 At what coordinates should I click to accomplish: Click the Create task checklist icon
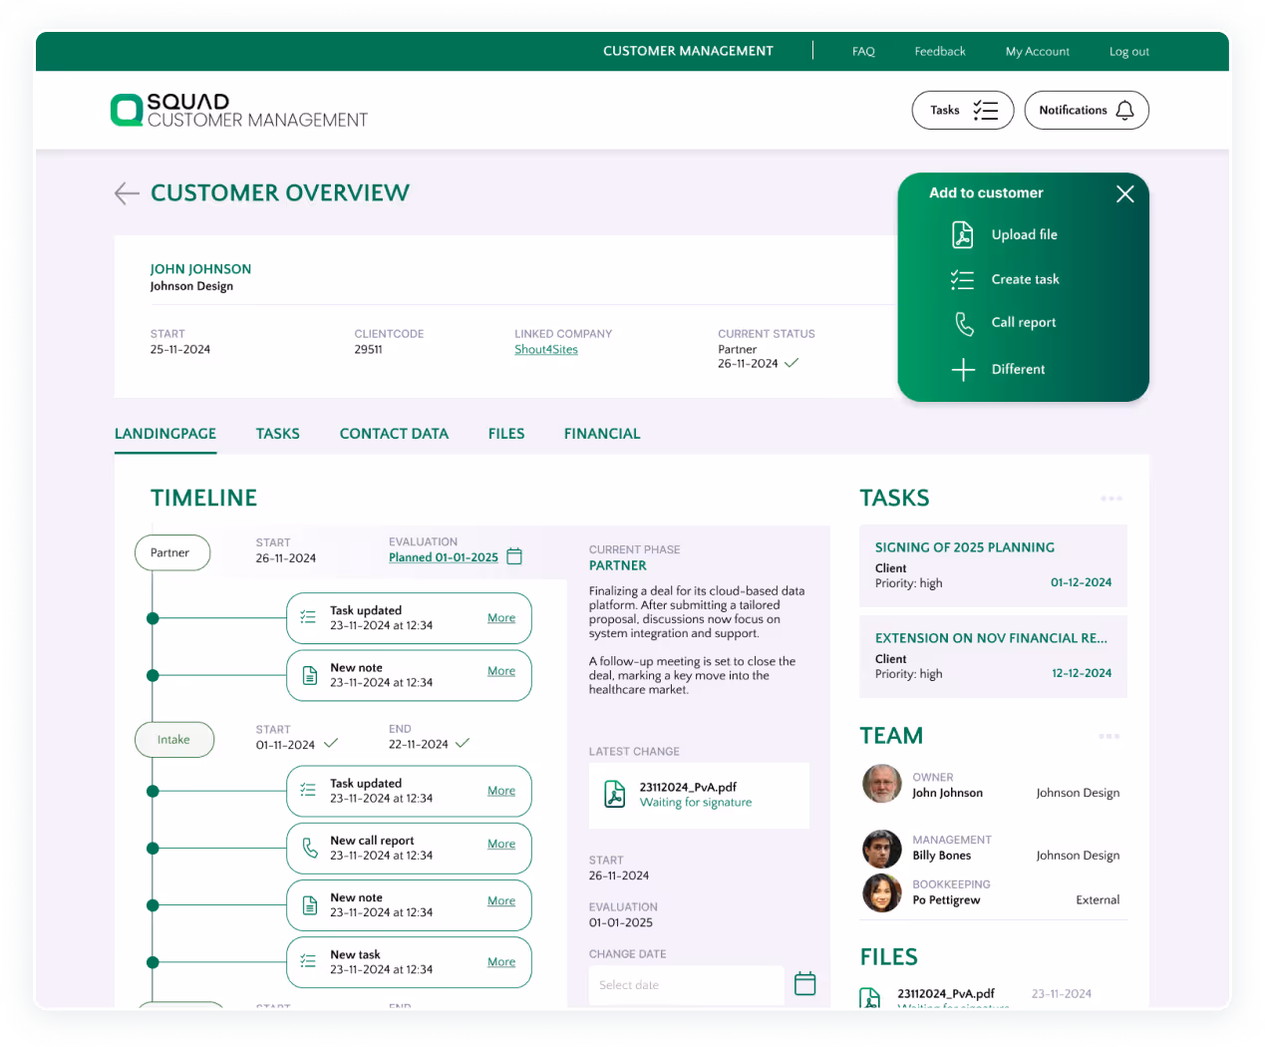pos(962,280)
